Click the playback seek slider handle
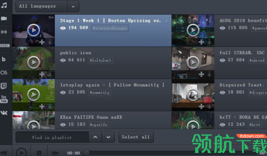 86,153
